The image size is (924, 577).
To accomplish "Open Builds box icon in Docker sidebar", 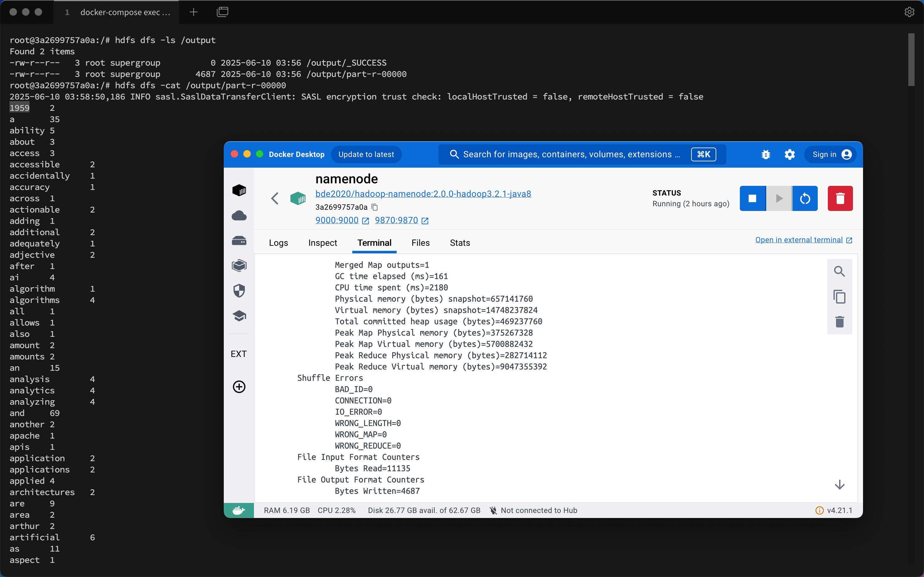I will pos(239,266).
